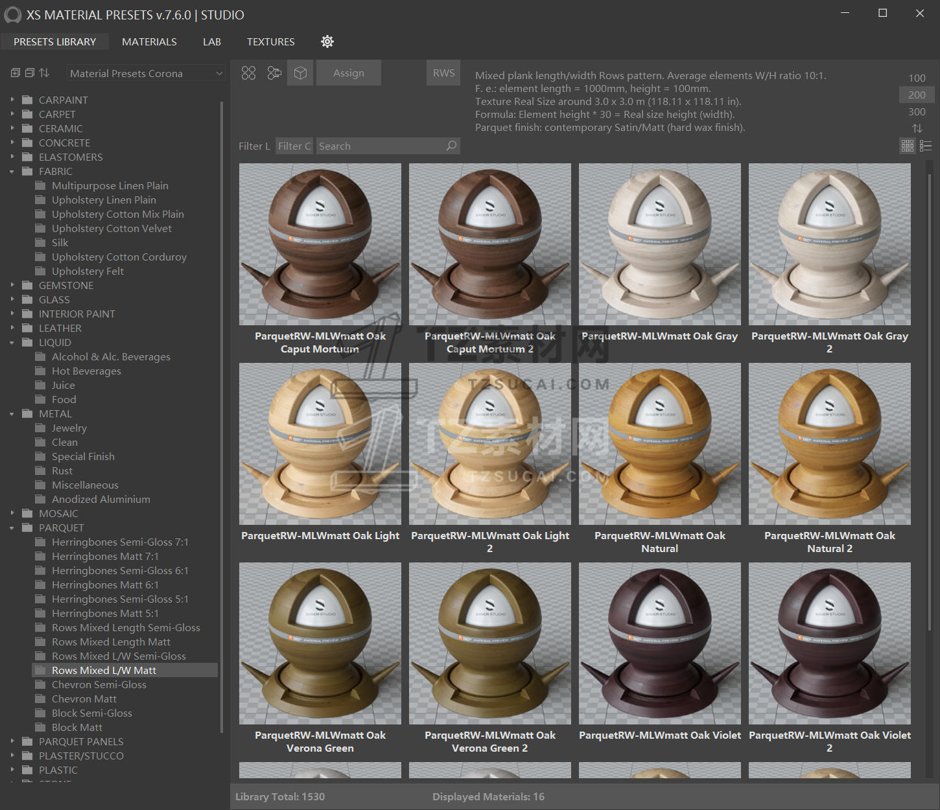Viewport: 940px width, 810px height.
Task: Select Chevron Matt in the folder tree
Action: tap(84, 699)
